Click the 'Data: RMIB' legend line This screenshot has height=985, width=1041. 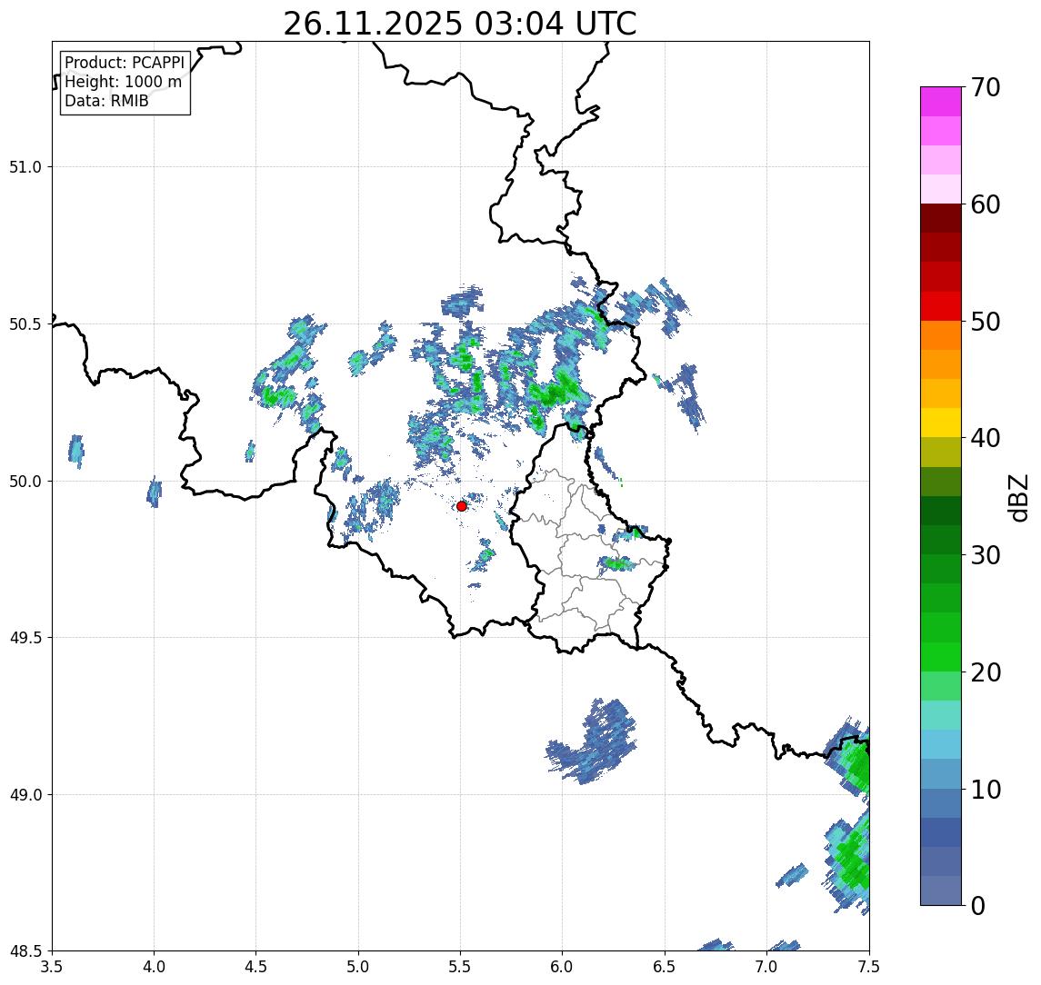click(x=106, y=101)
